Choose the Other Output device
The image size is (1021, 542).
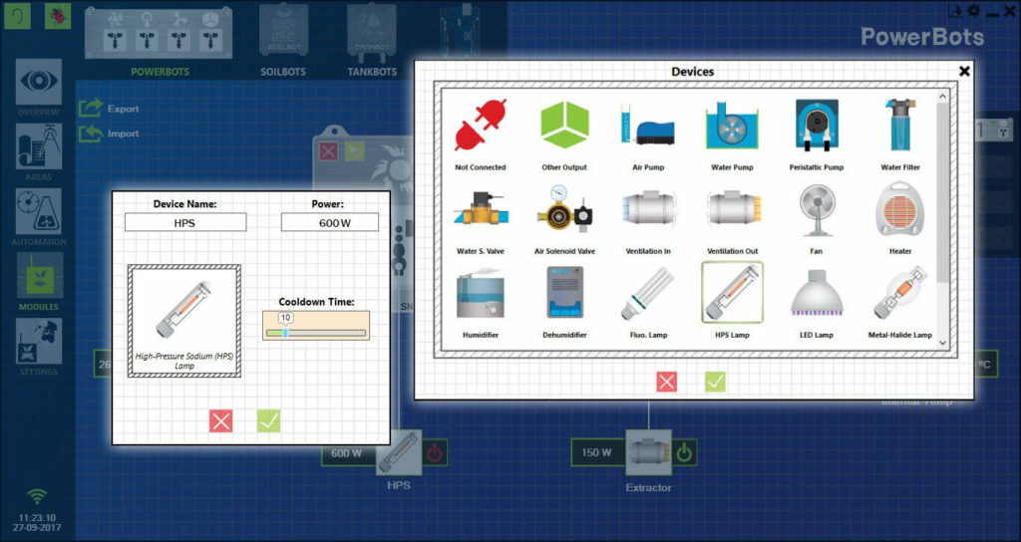coord(564,125)
